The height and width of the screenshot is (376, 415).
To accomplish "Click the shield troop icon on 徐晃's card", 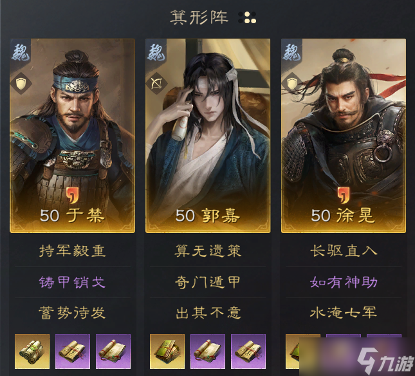I will [292, 84].
